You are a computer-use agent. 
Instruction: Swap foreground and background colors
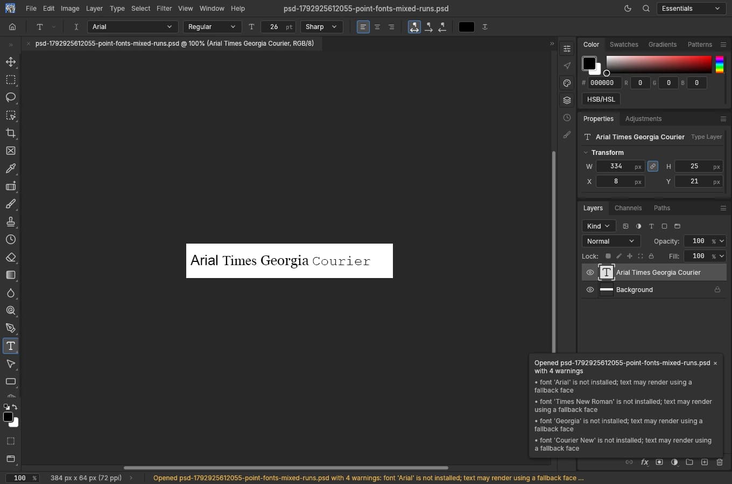click(x=15, y=407)
